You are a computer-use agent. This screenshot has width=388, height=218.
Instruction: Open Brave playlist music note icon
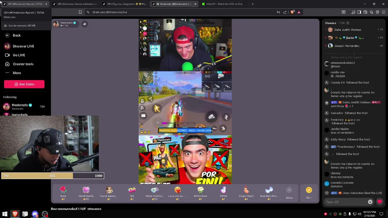(x=353, y=12)
